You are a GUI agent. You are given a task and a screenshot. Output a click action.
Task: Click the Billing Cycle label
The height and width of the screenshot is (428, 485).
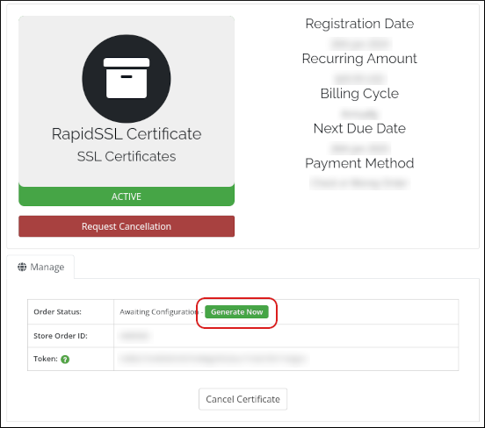359,94
